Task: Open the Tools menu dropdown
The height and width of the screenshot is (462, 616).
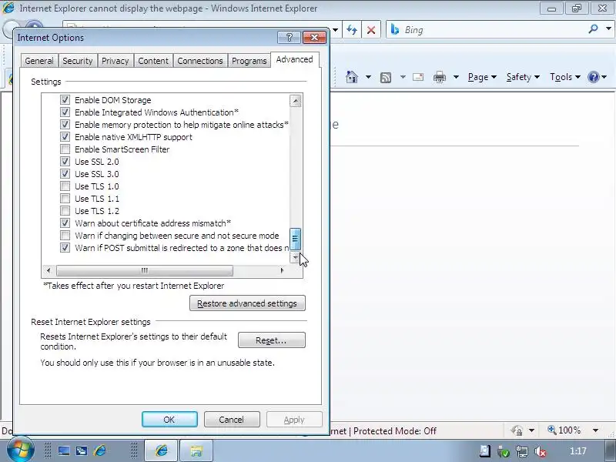Action: (565, 77)
